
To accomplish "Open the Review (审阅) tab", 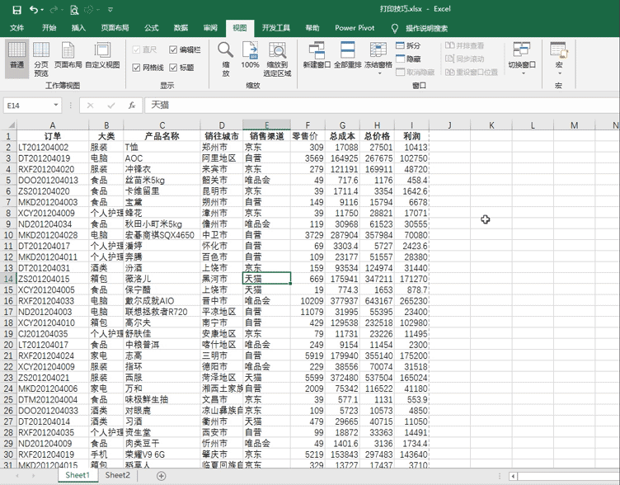I will pos(210,28).
